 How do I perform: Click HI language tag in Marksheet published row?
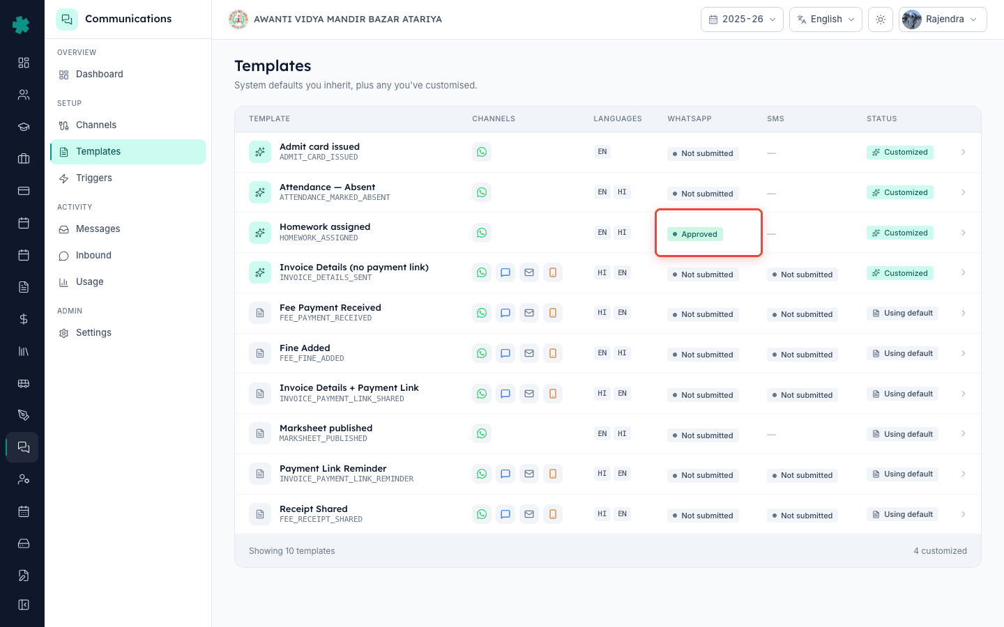click(x=622, y=433)
